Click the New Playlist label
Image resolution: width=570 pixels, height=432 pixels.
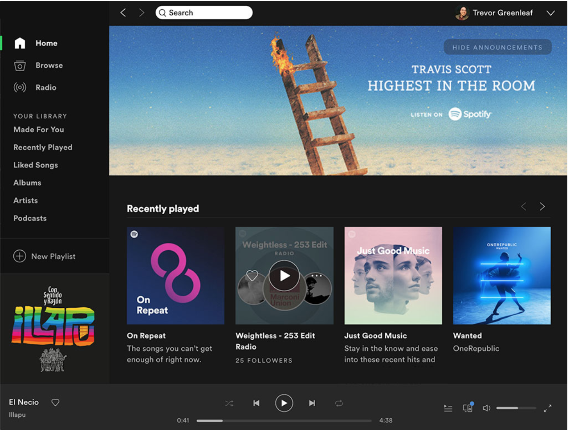click(53, 257)
